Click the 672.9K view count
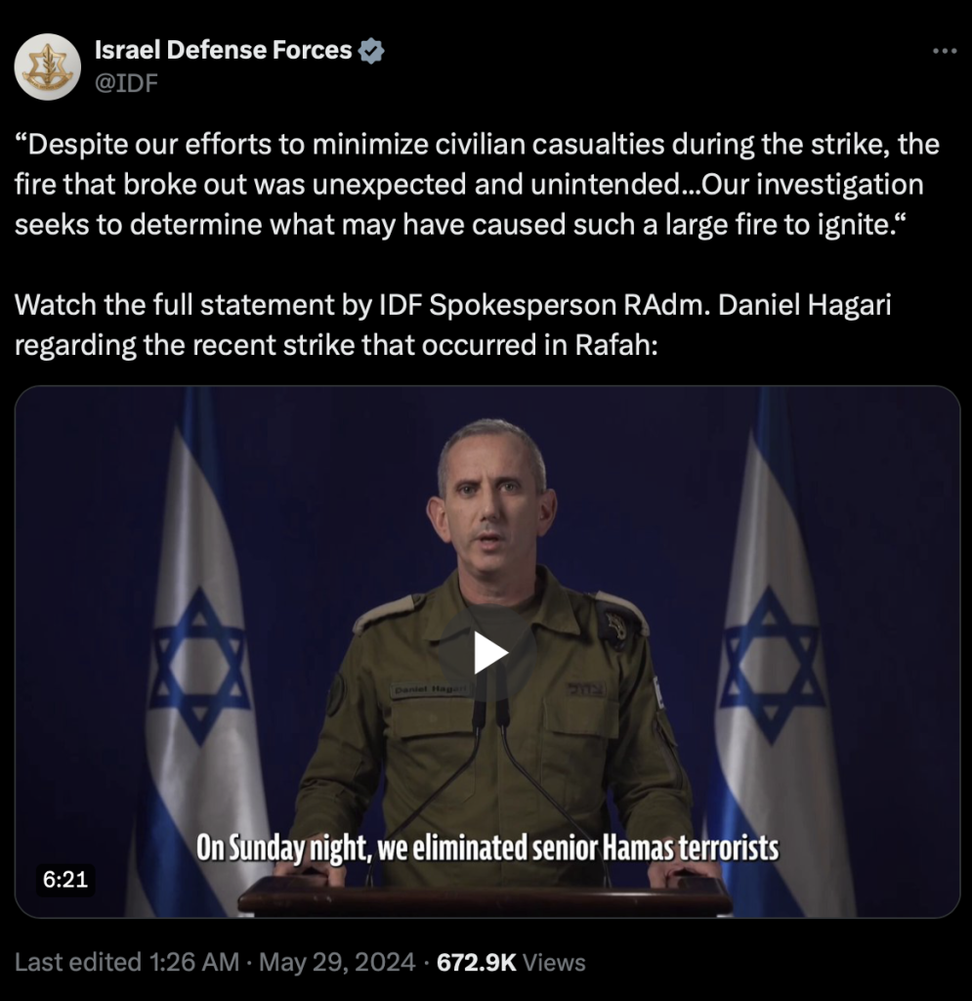 [x=477, y=962]
